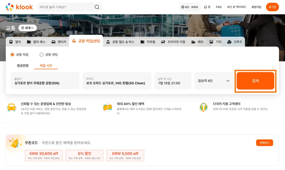Switch to the 지하철 tab
Screen dimensions: 285x170
click(148, 42)
